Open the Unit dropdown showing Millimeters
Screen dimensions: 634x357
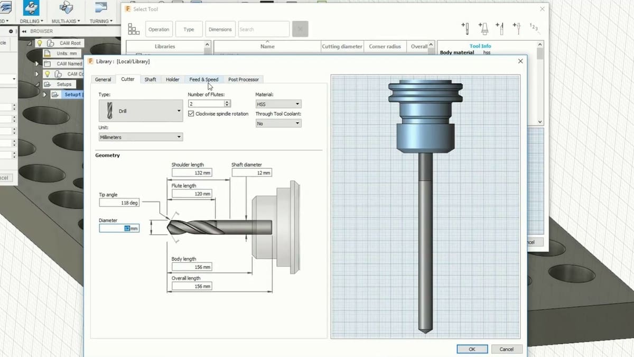pyautogui.click(x=141, y=137)
